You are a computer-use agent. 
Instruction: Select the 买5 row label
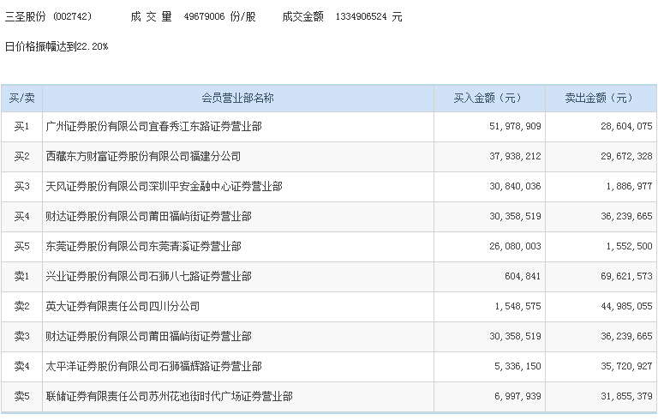[x=21, y=247]
